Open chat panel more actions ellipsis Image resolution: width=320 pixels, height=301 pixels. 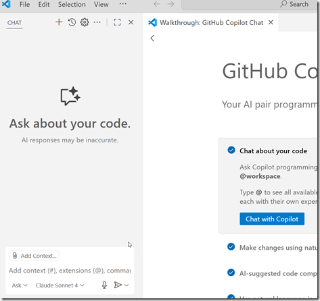[x=97, y=22]
